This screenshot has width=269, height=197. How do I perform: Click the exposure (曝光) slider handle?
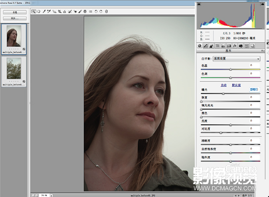click(223, 94)
